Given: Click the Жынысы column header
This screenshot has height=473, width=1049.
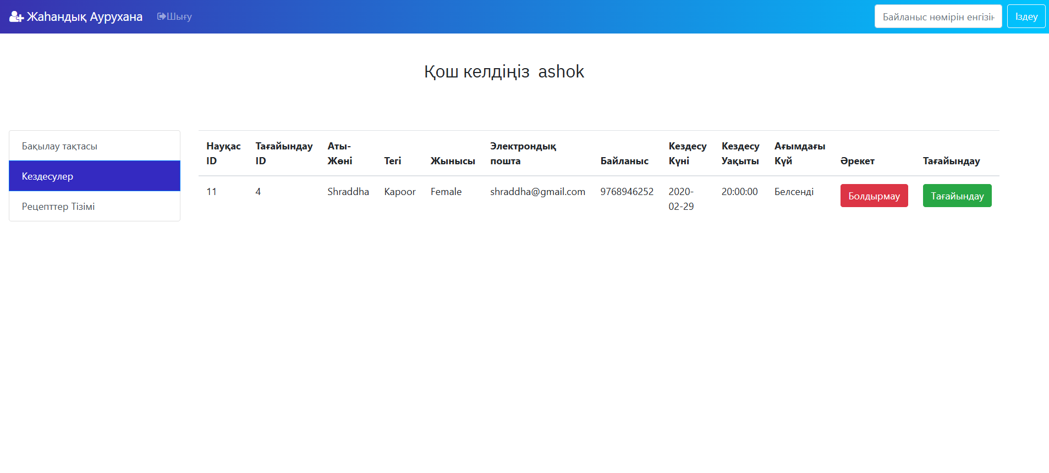Looking at the screenshot, I should 453,161.
